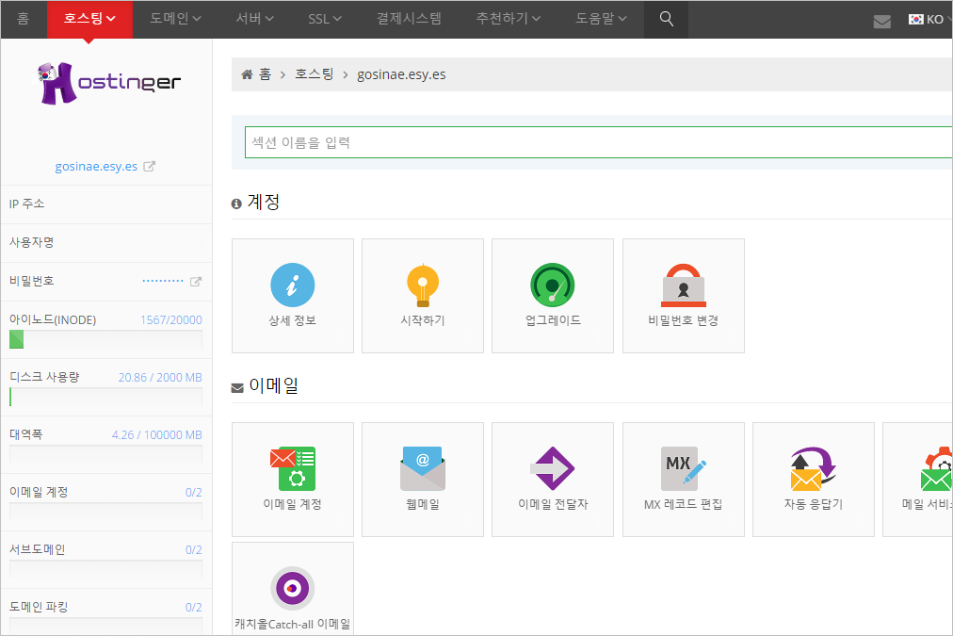The image size is (953, 636).
Task: Launch the 웹메일 envelope icon
Action: coord(422,469)
